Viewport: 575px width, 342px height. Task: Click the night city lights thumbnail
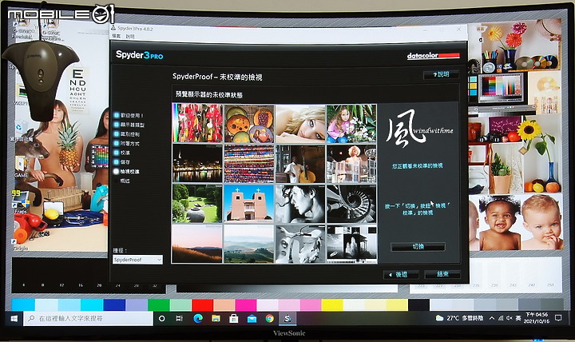point(197,163)
